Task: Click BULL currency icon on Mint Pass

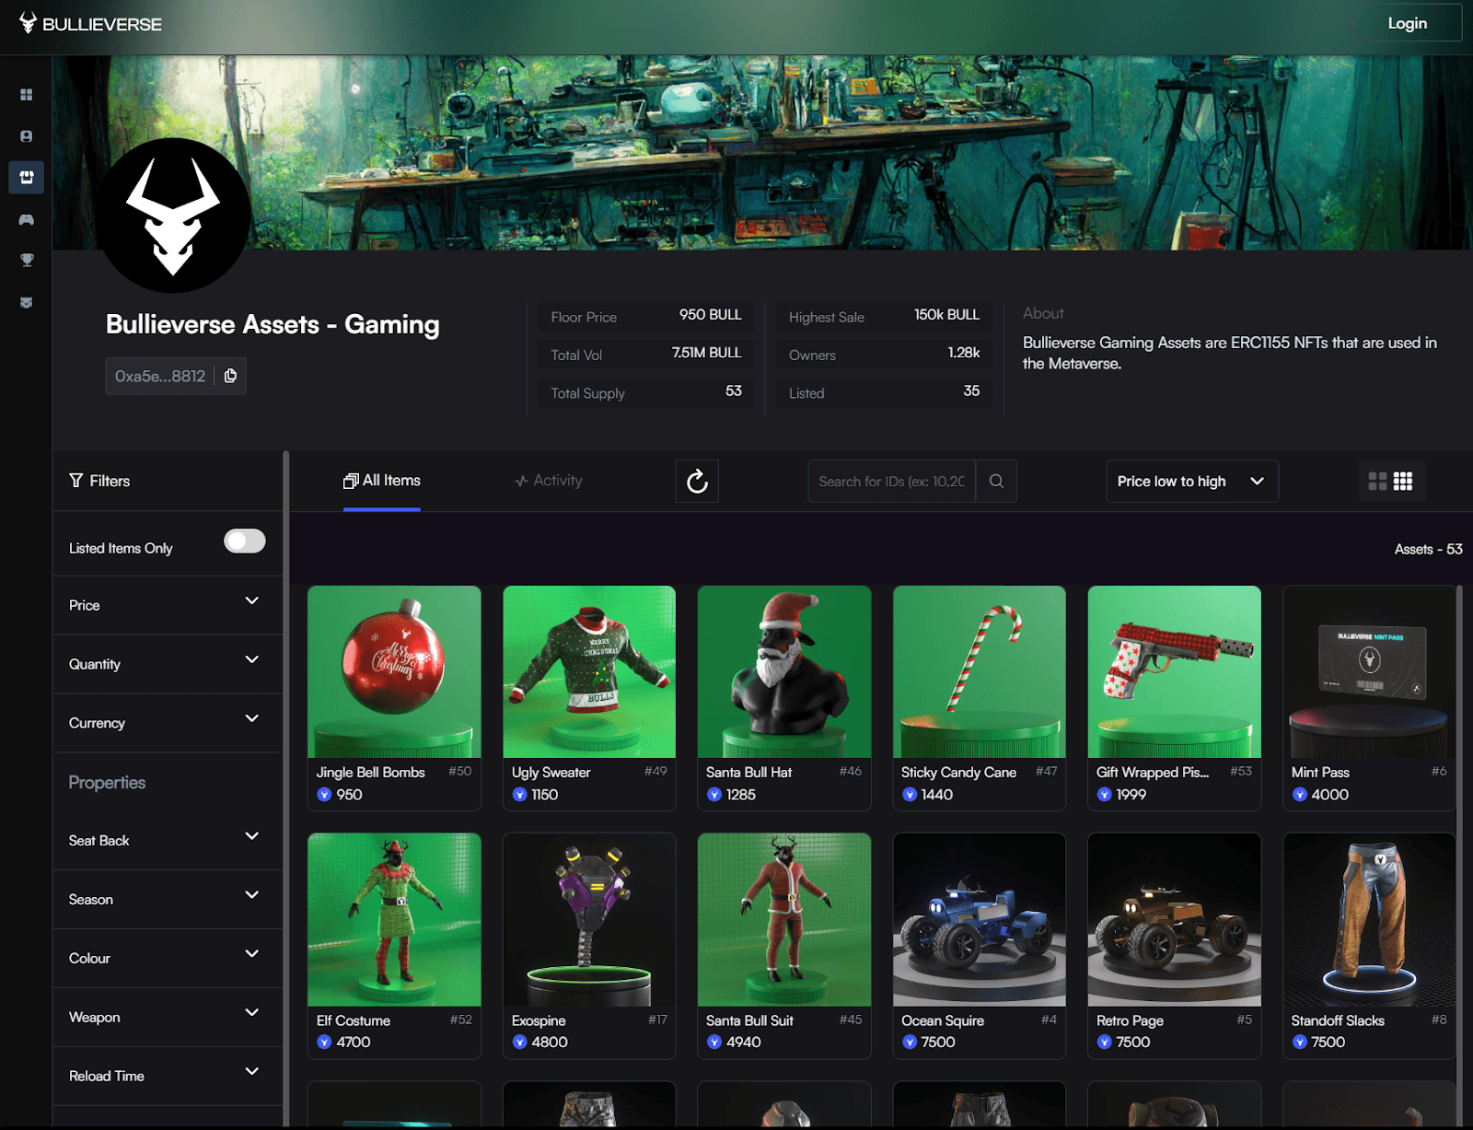Action: [x=1299, y=794]
